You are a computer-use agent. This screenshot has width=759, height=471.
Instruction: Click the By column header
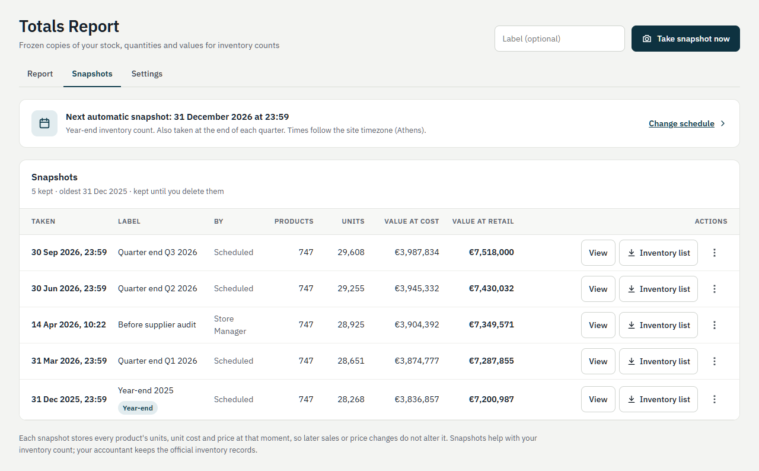click(x=219, y=221)
